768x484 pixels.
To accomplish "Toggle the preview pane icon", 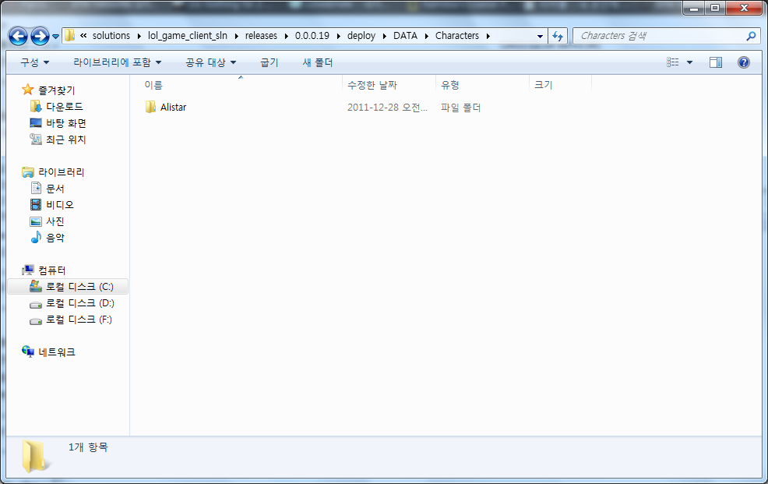I will (716, 62).
